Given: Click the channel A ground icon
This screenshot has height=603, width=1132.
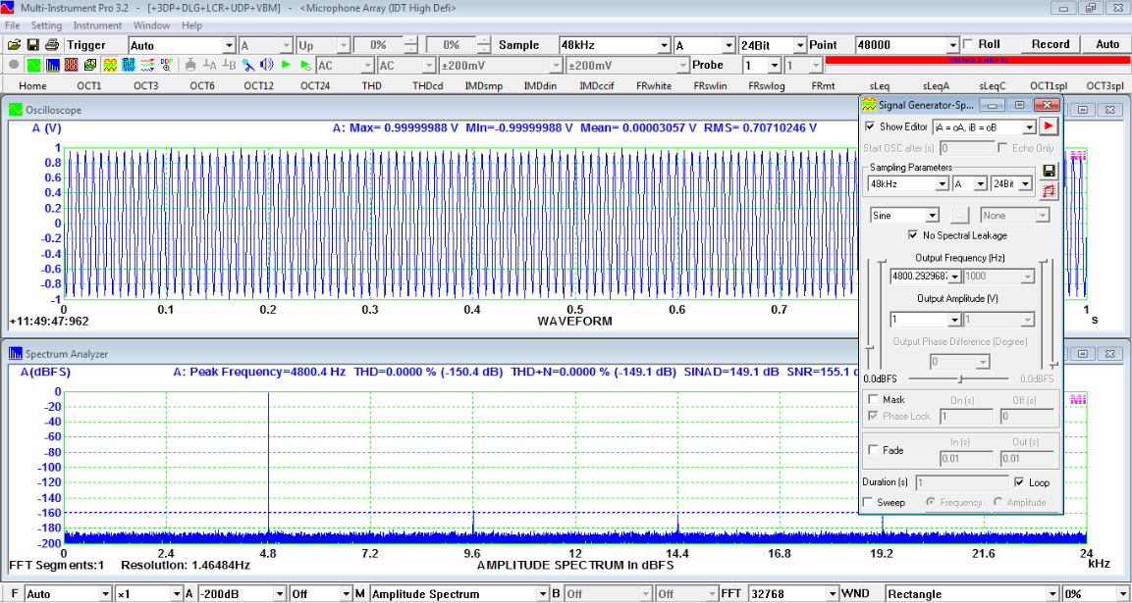Looking at the screenshot, I should pos(210,65).
